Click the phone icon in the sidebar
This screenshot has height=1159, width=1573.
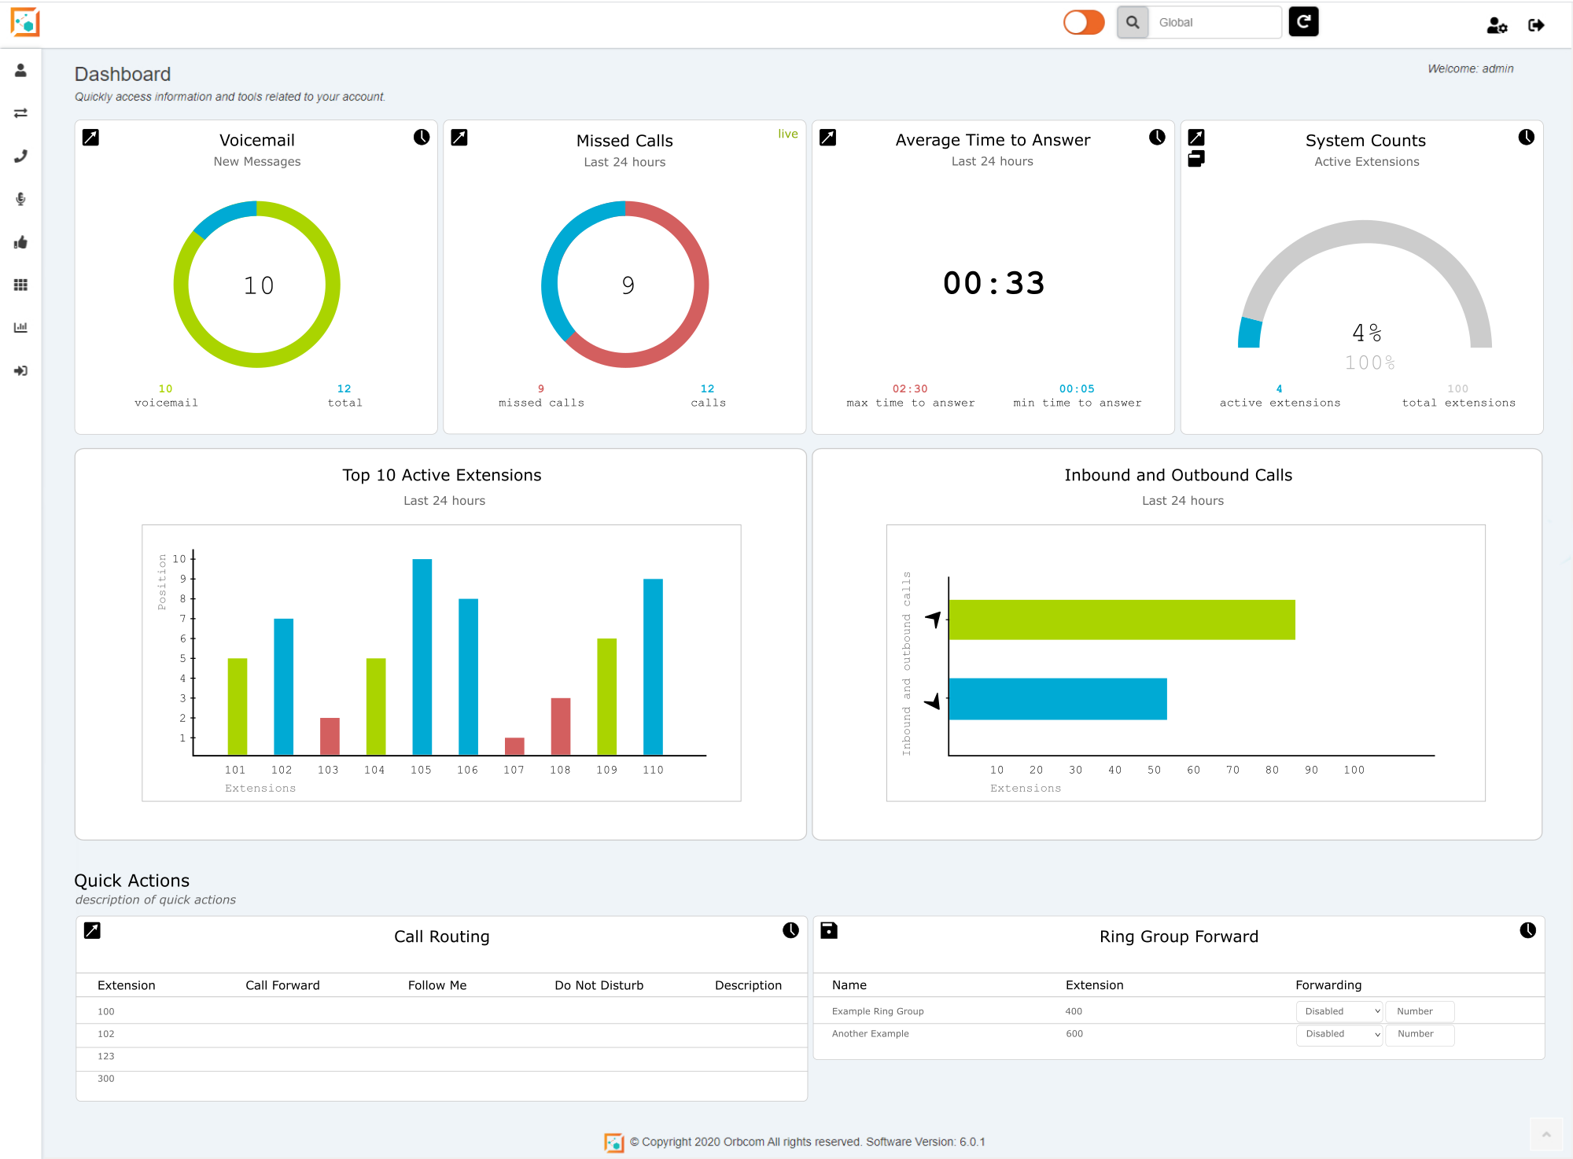(x=21, y=156)
